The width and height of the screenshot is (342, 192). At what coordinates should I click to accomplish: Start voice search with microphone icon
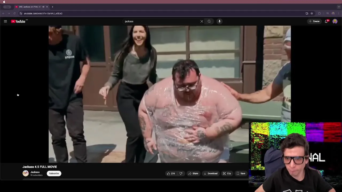pyautogui.click(x=219, y=21)
